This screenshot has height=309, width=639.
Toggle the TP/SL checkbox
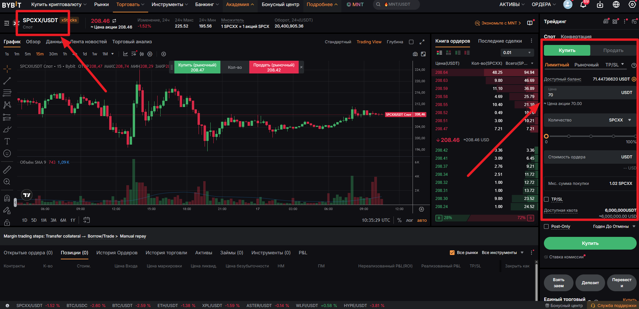[x=546, y=199]
